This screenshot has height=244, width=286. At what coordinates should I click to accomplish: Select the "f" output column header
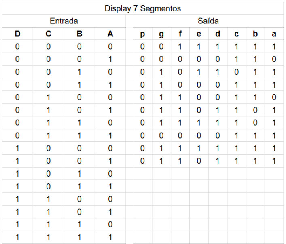point(180,34)
